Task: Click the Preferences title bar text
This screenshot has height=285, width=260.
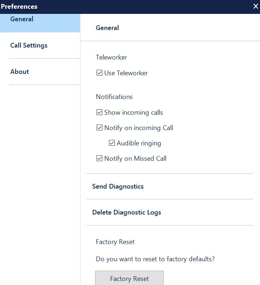Action: click(19, 7)
